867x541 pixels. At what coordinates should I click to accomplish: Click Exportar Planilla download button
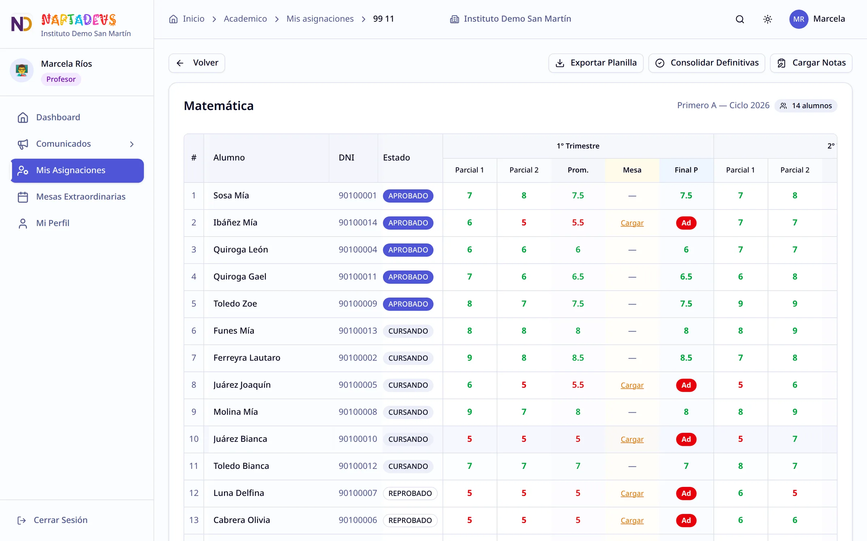point(595,63)
